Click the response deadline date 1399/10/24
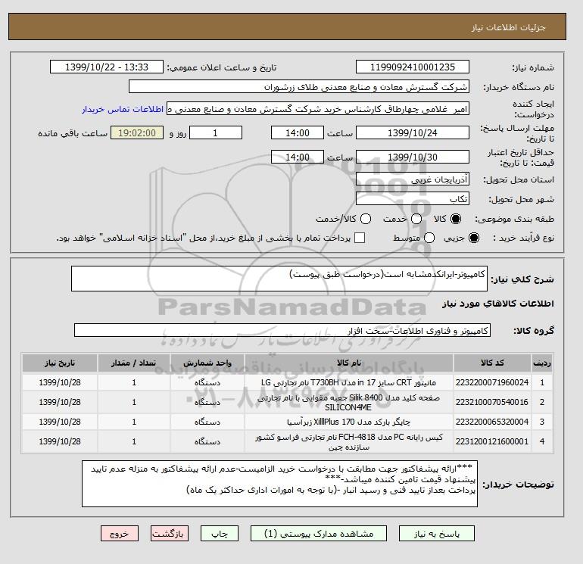The image size is (583, 564). pos(413,132)
